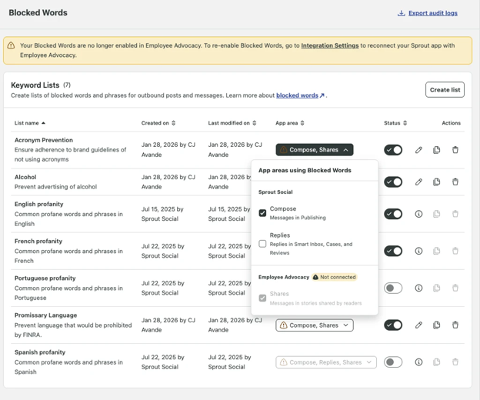Click the Keyword Lists heading
Screen dimensions: 480x400
tap(35, 85)
